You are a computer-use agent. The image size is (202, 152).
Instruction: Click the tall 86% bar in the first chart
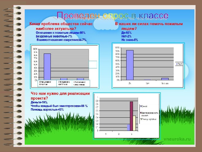[x=47, y=67]
